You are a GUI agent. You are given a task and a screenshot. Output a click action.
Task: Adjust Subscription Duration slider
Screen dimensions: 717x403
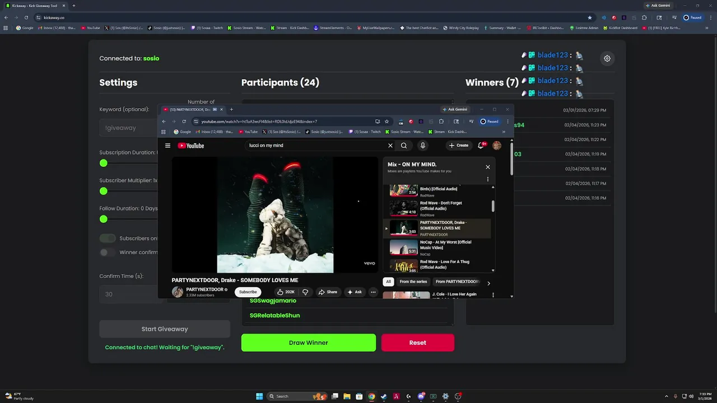pyautogui.click(x=104, y=163)
